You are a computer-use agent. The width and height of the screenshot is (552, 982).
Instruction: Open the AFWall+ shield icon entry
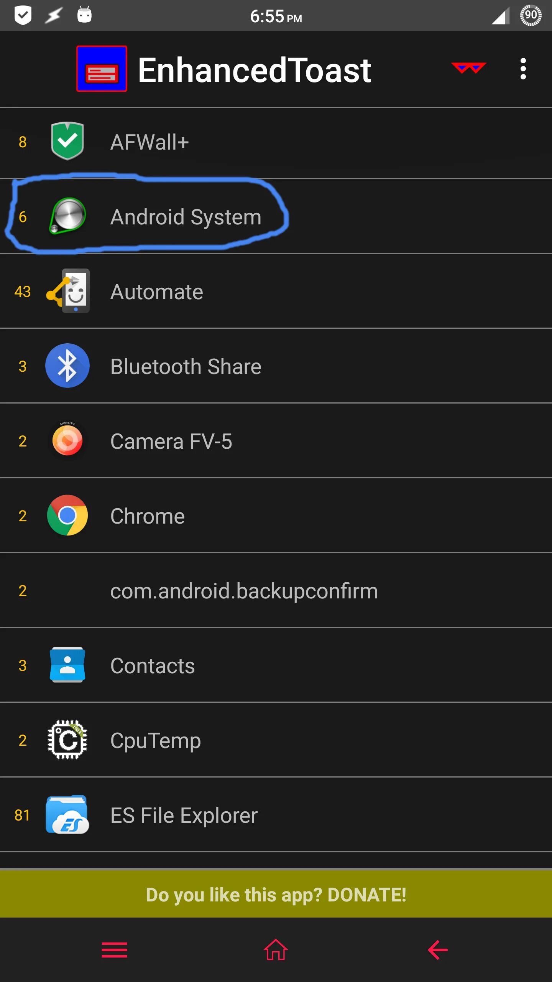point(67,141)
